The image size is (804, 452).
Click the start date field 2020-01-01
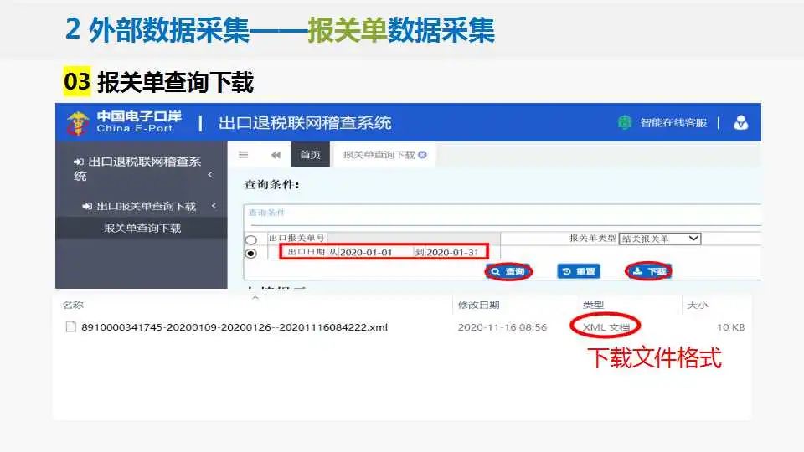[x=375, y=252]
